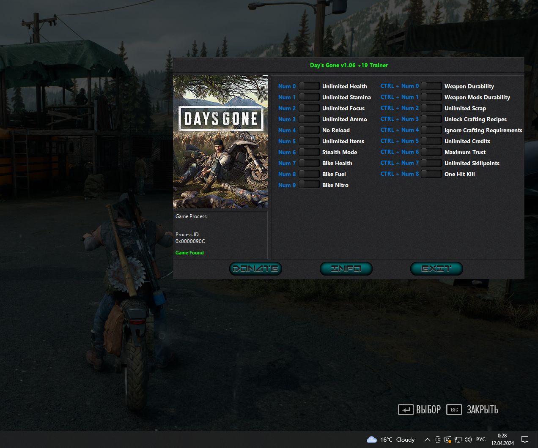This screenshot has width=538, height=448.
Task: Open the volume speaker icon
Action: [x=468, y=440]
